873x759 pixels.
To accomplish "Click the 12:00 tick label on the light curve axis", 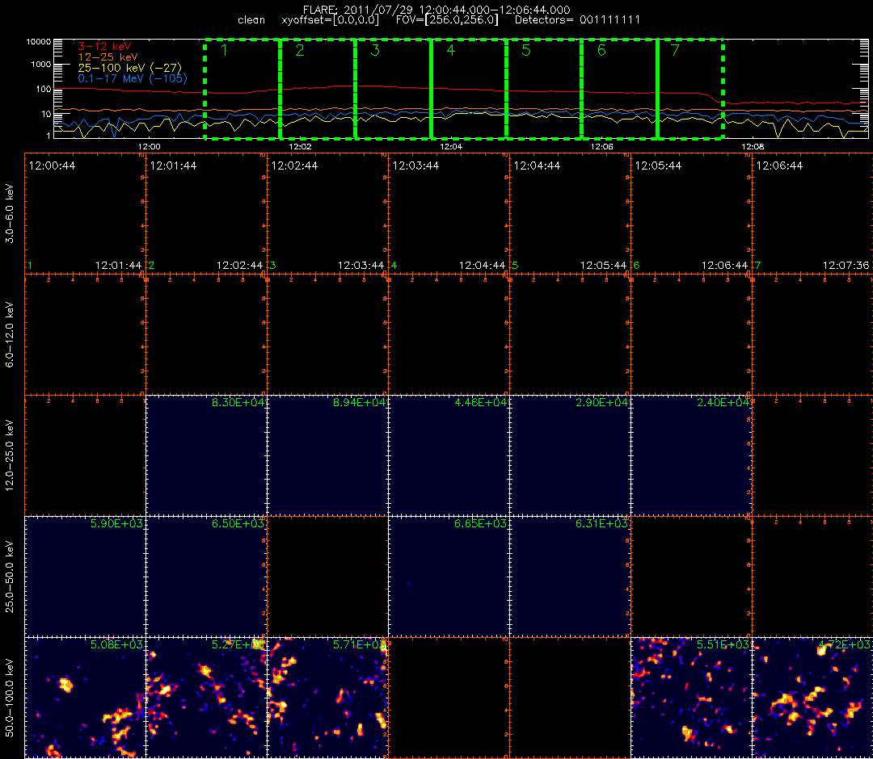I will point(149,147).
